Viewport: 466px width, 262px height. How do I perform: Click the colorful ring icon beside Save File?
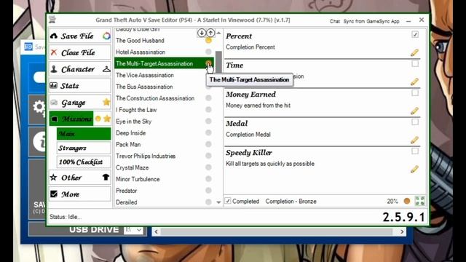click(106, 36)
